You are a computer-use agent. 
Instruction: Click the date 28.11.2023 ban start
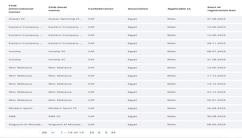(x=216, y=43)
